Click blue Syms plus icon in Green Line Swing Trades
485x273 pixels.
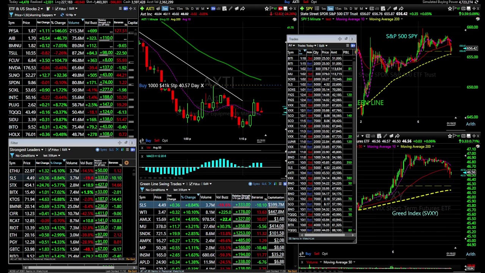coord(250,184)
